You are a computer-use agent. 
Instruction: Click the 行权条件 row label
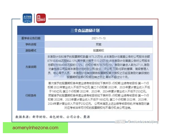coord(31,95)
